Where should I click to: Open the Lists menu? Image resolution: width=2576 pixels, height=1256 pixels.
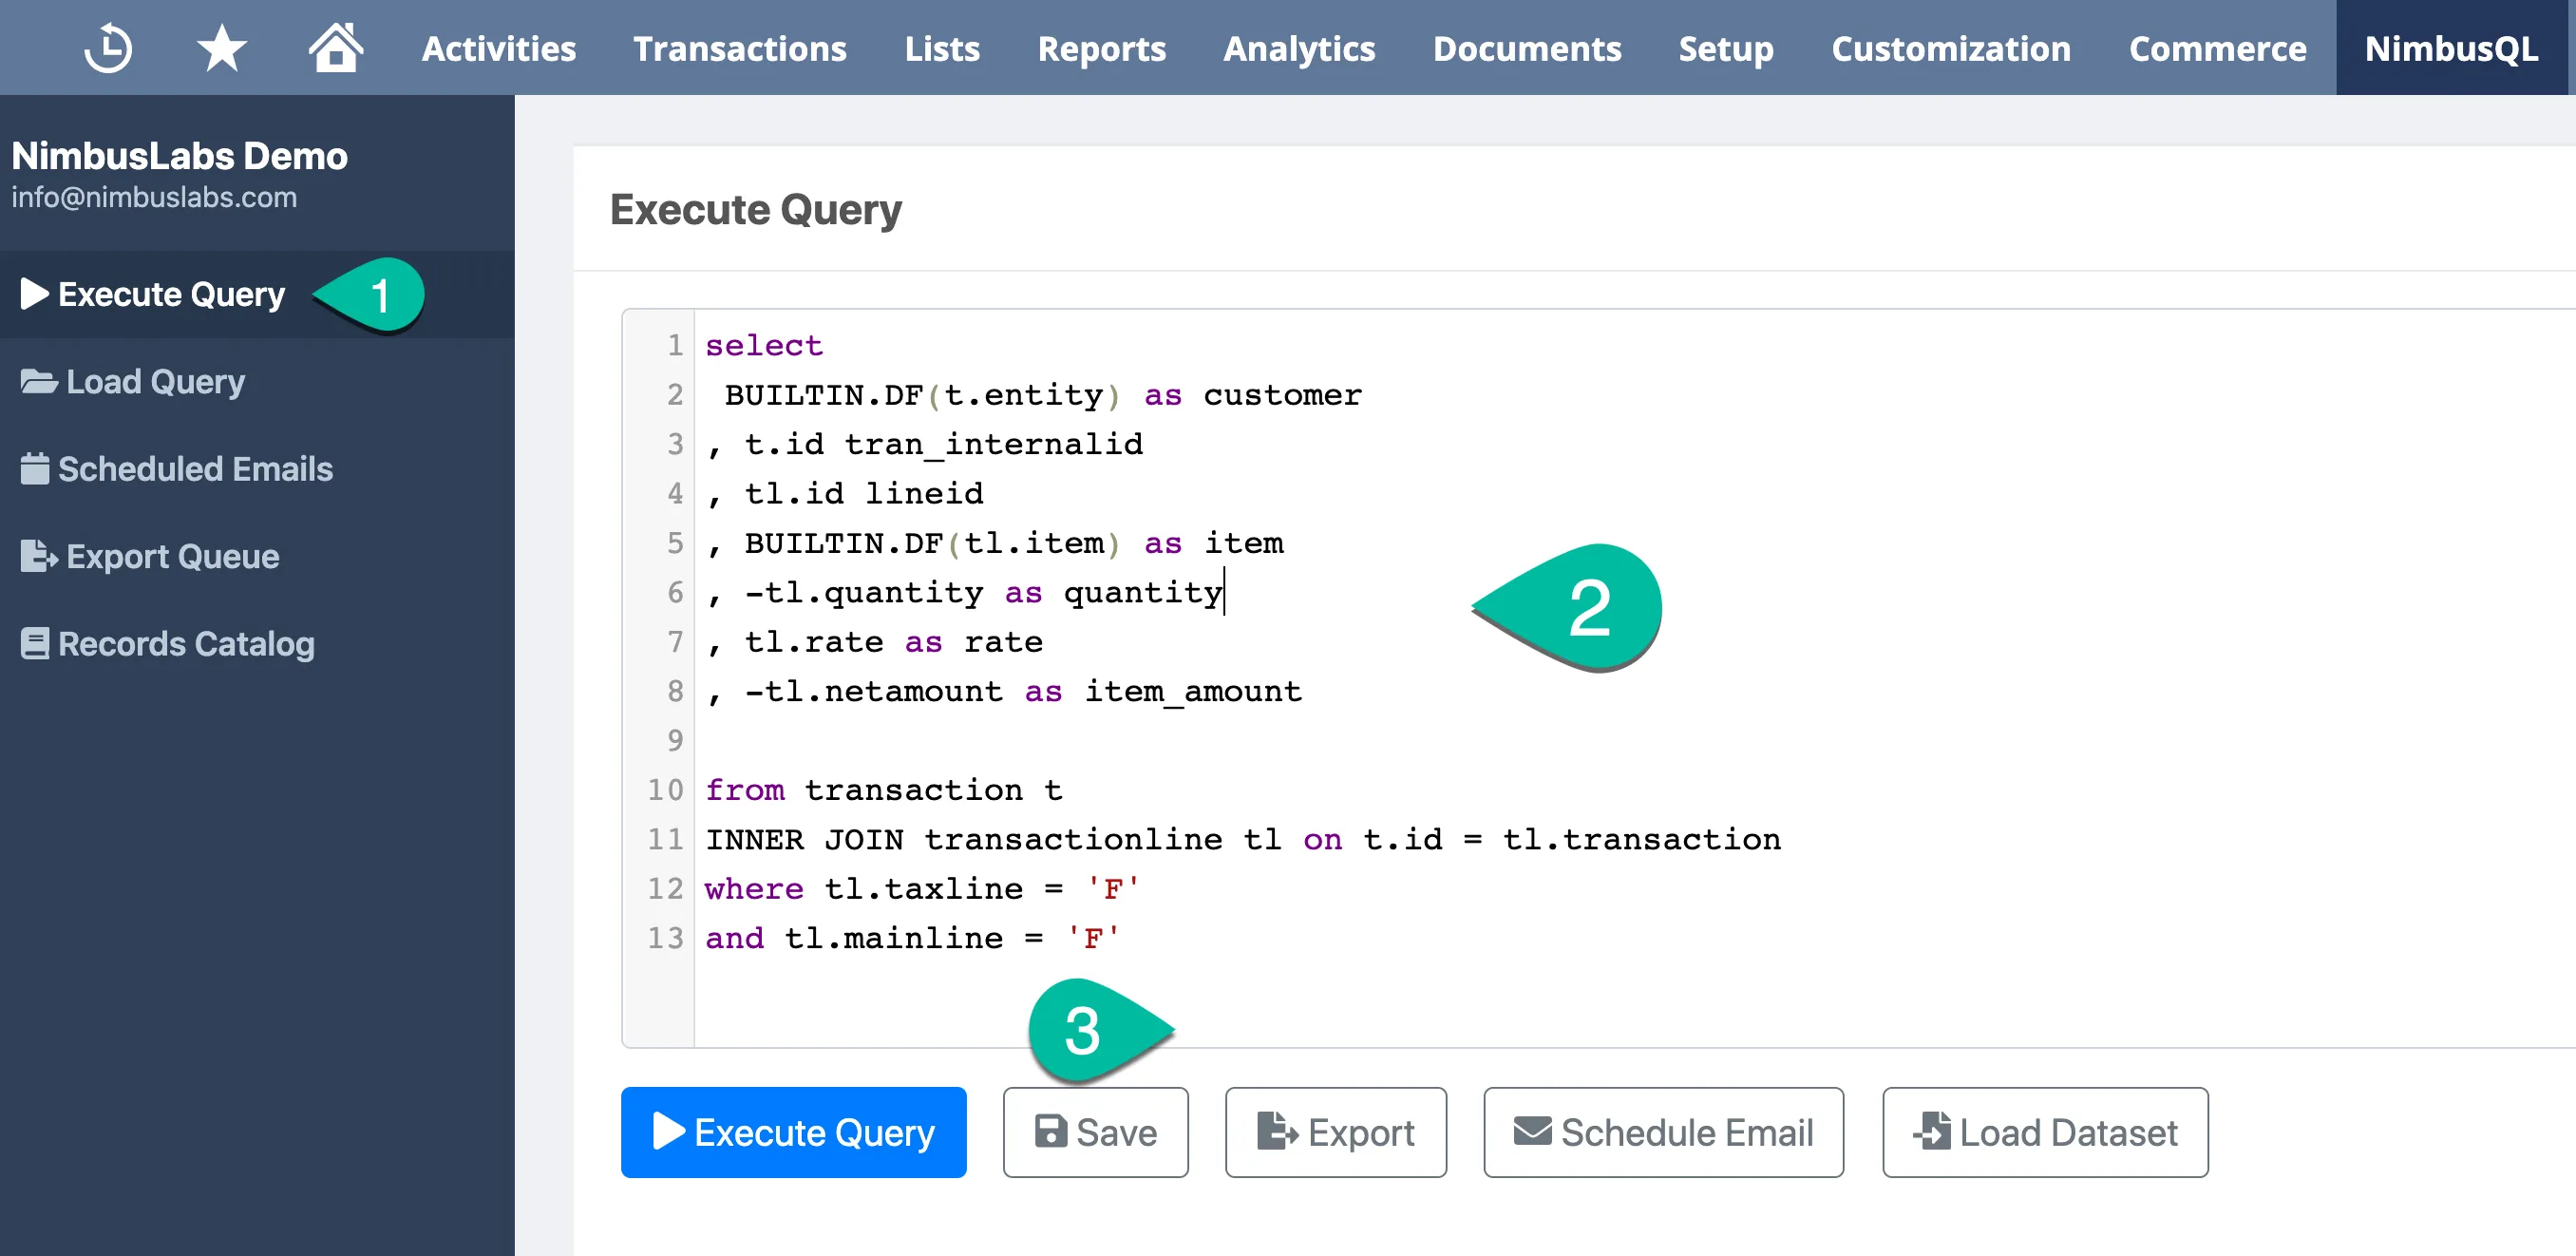point(942,48)
